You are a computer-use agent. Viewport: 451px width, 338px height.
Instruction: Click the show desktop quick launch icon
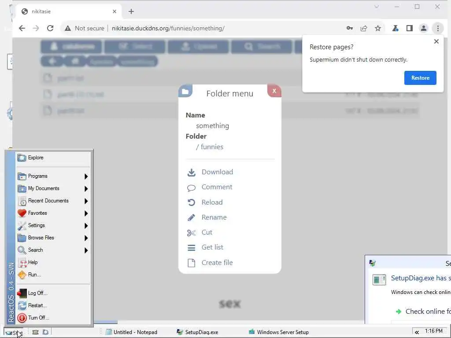coord(35,332)
